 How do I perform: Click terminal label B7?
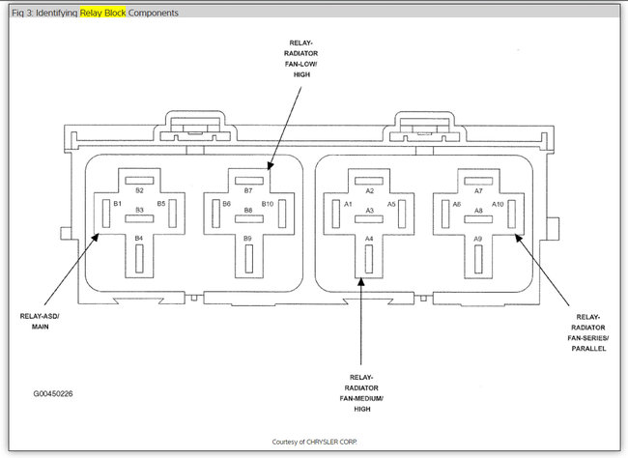coord(248,190)
